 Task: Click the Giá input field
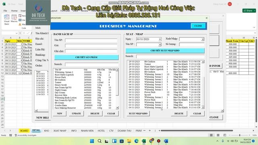tap(91, 46)
